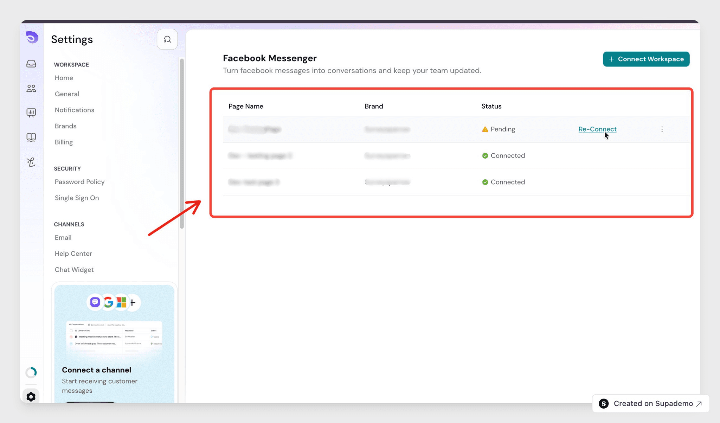Click the Connect a channel title
Screen dimensions: 720x423
(x=96, y=370)
